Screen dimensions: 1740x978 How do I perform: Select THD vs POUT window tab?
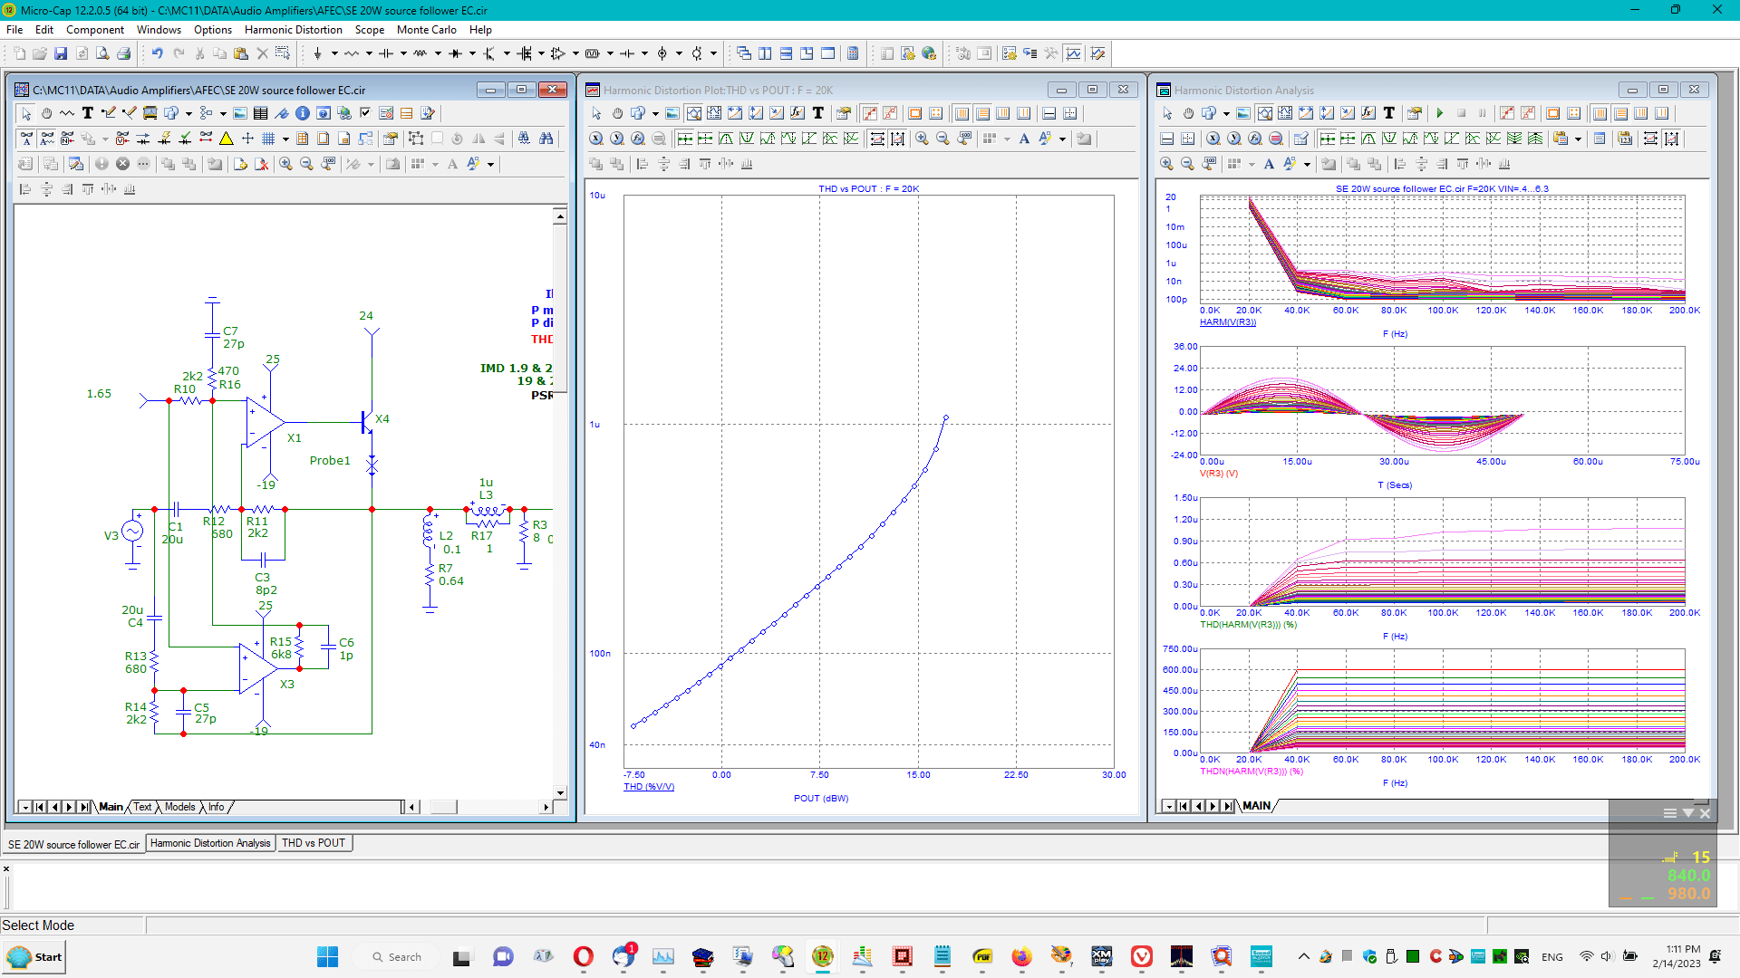[x=314, y=843]
